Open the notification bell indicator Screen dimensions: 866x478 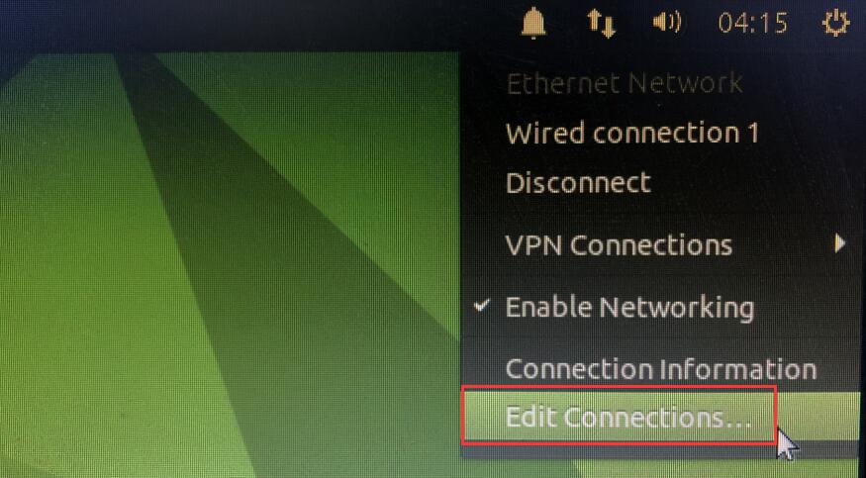pos(533,25)
